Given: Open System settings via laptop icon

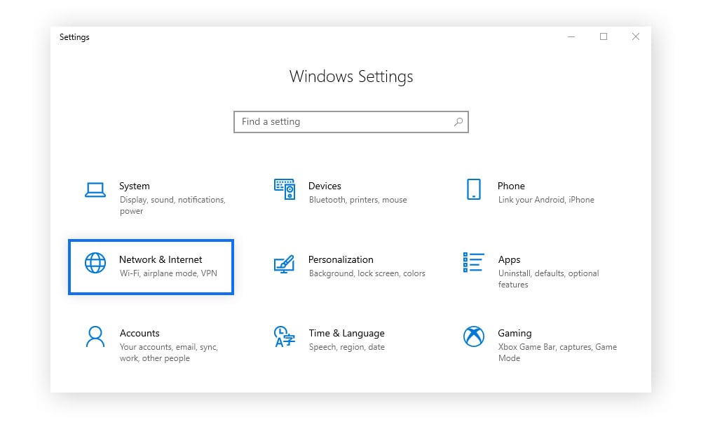Looking at the screenshot, I should point(95,189).
